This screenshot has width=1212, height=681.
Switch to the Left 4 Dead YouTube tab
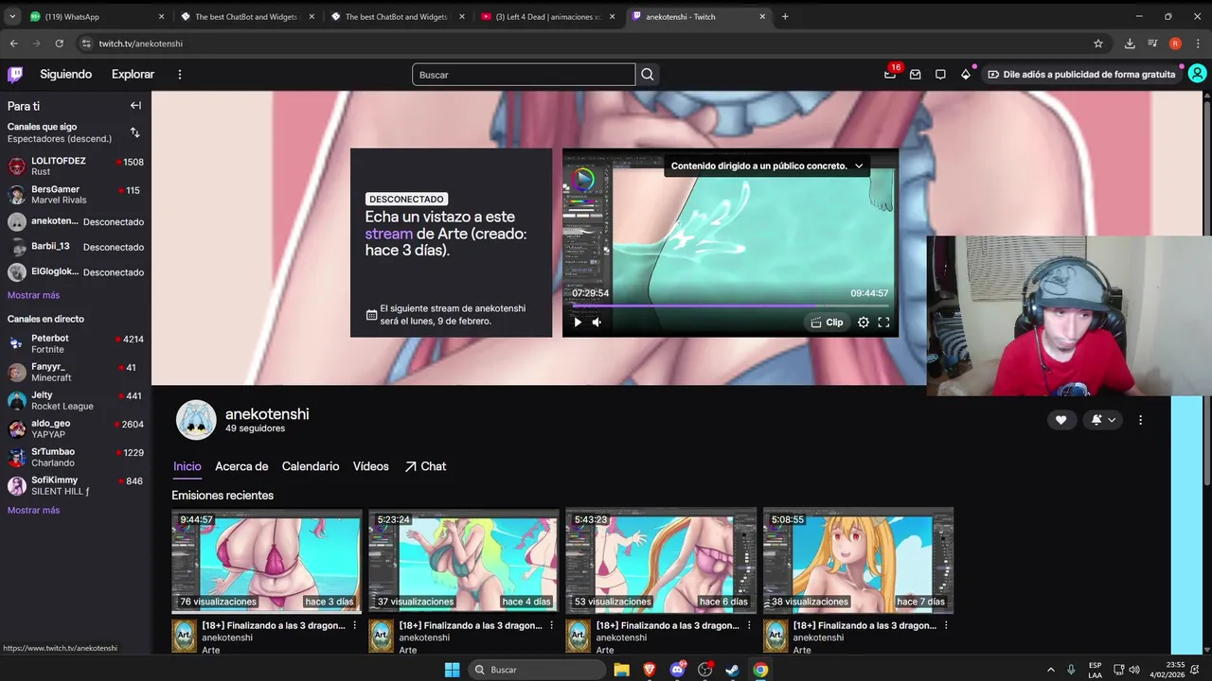[549, 16]
